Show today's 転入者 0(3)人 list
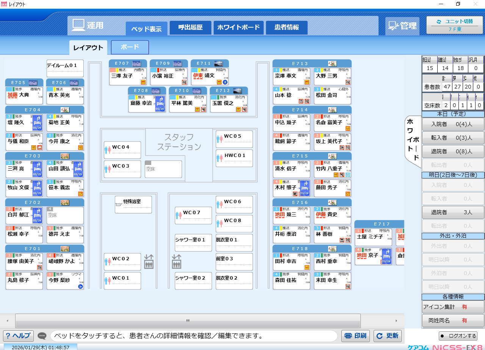The height and width of the screenshot is (350, 485). click(453, 138)
